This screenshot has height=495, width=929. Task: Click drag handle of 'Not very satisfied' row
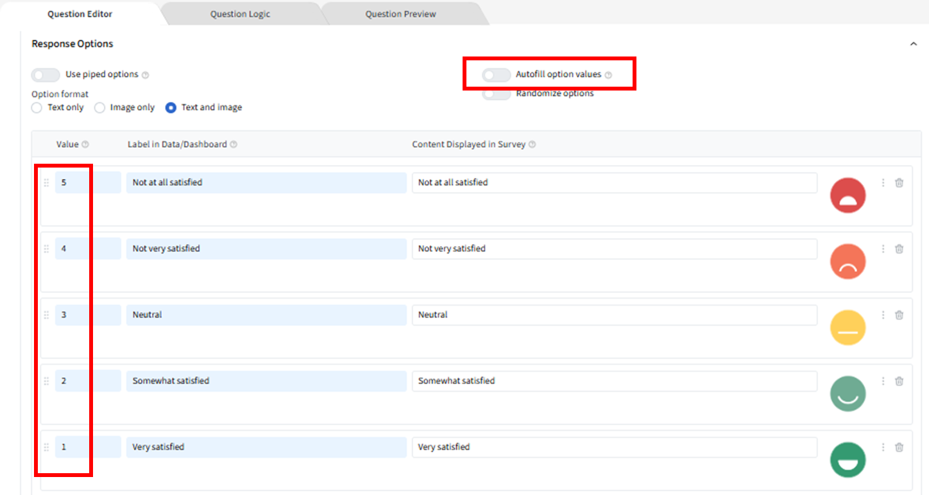(46, 249)
